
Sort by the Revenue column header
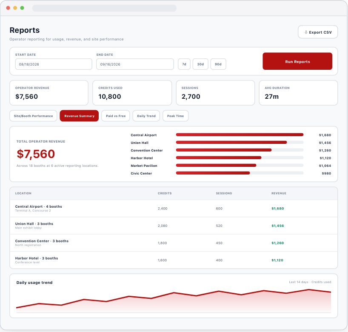click(279, 193)
